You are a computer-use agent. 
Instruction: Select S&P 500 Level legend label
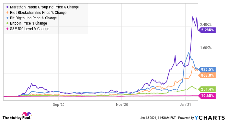pyautogui.click(x=30, y=29)
